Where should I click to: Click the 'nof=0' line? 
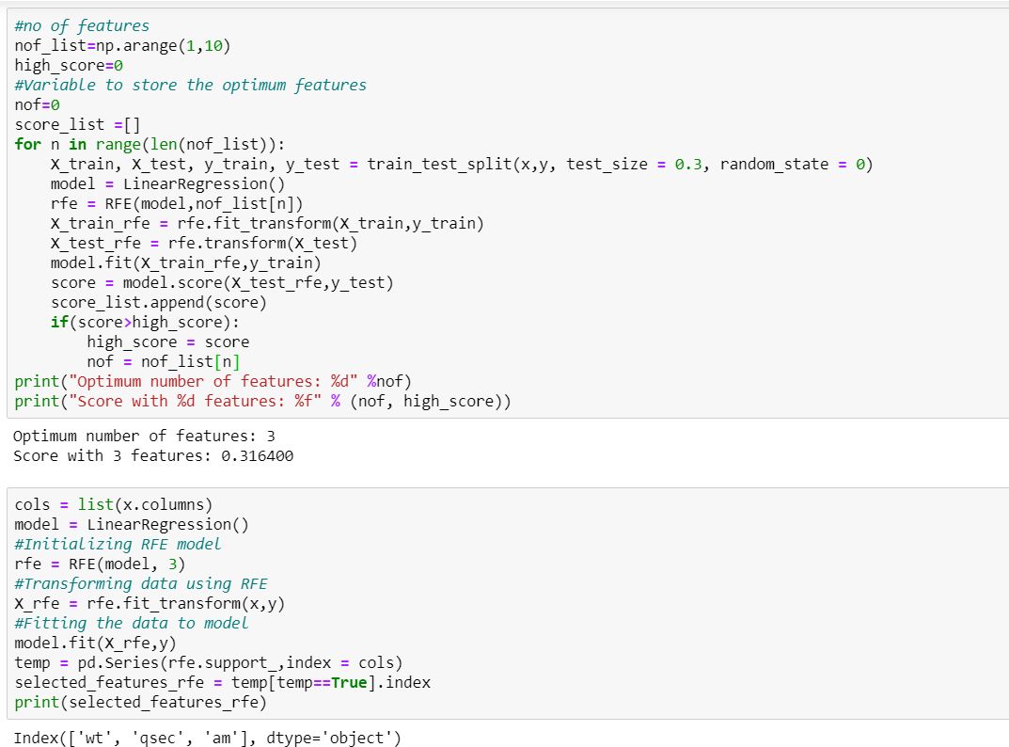(38, 105)
